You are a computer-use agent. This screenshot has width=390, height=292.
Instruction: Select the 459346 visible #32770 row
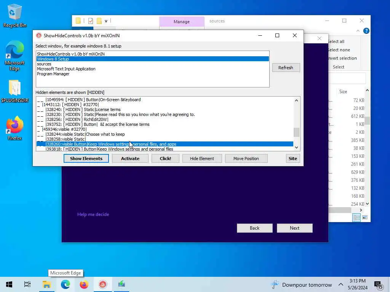pyautogui.click(x=165, y=129)
